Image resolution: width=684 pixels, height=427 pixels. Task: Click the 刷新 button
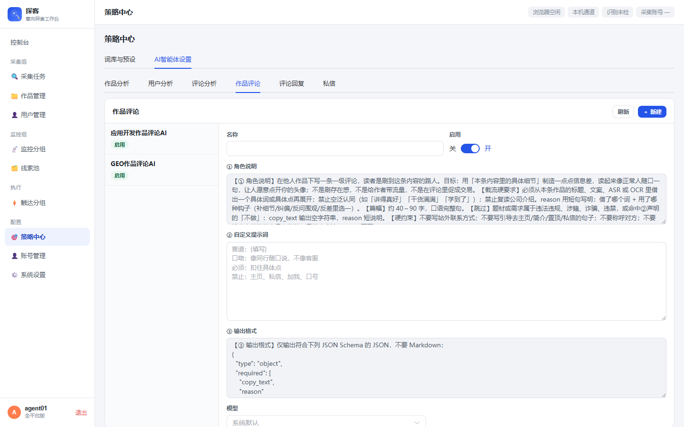tap(623, 112)
